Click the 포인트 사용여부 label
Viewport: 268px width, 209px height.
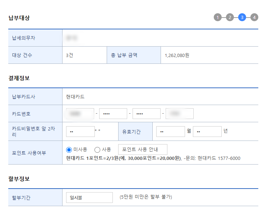[x=29, y=153]
